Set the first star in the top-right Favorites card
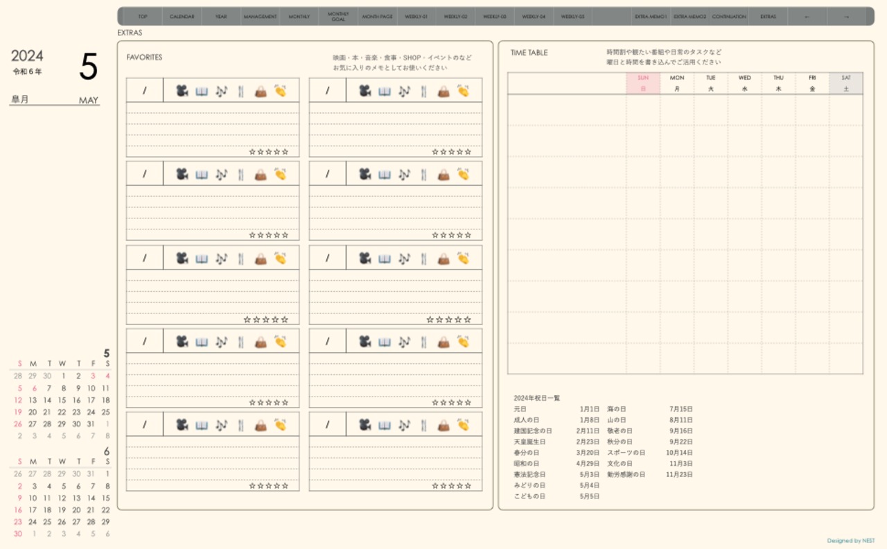The image size is (887, 549). 435,152
